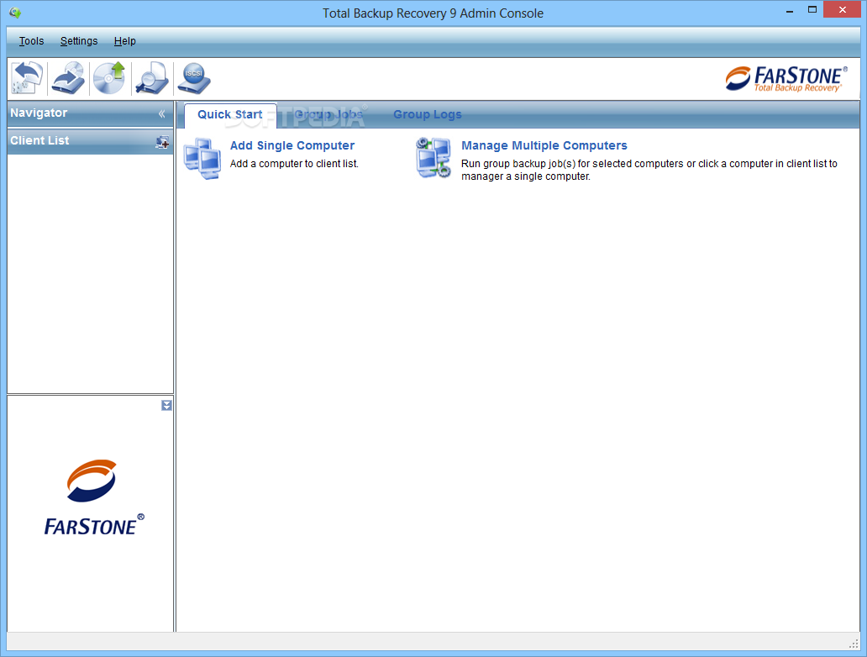Click 'Run group backup job(s)' description text
Viewport: 867px width, 657px height.
coord(649,170)
